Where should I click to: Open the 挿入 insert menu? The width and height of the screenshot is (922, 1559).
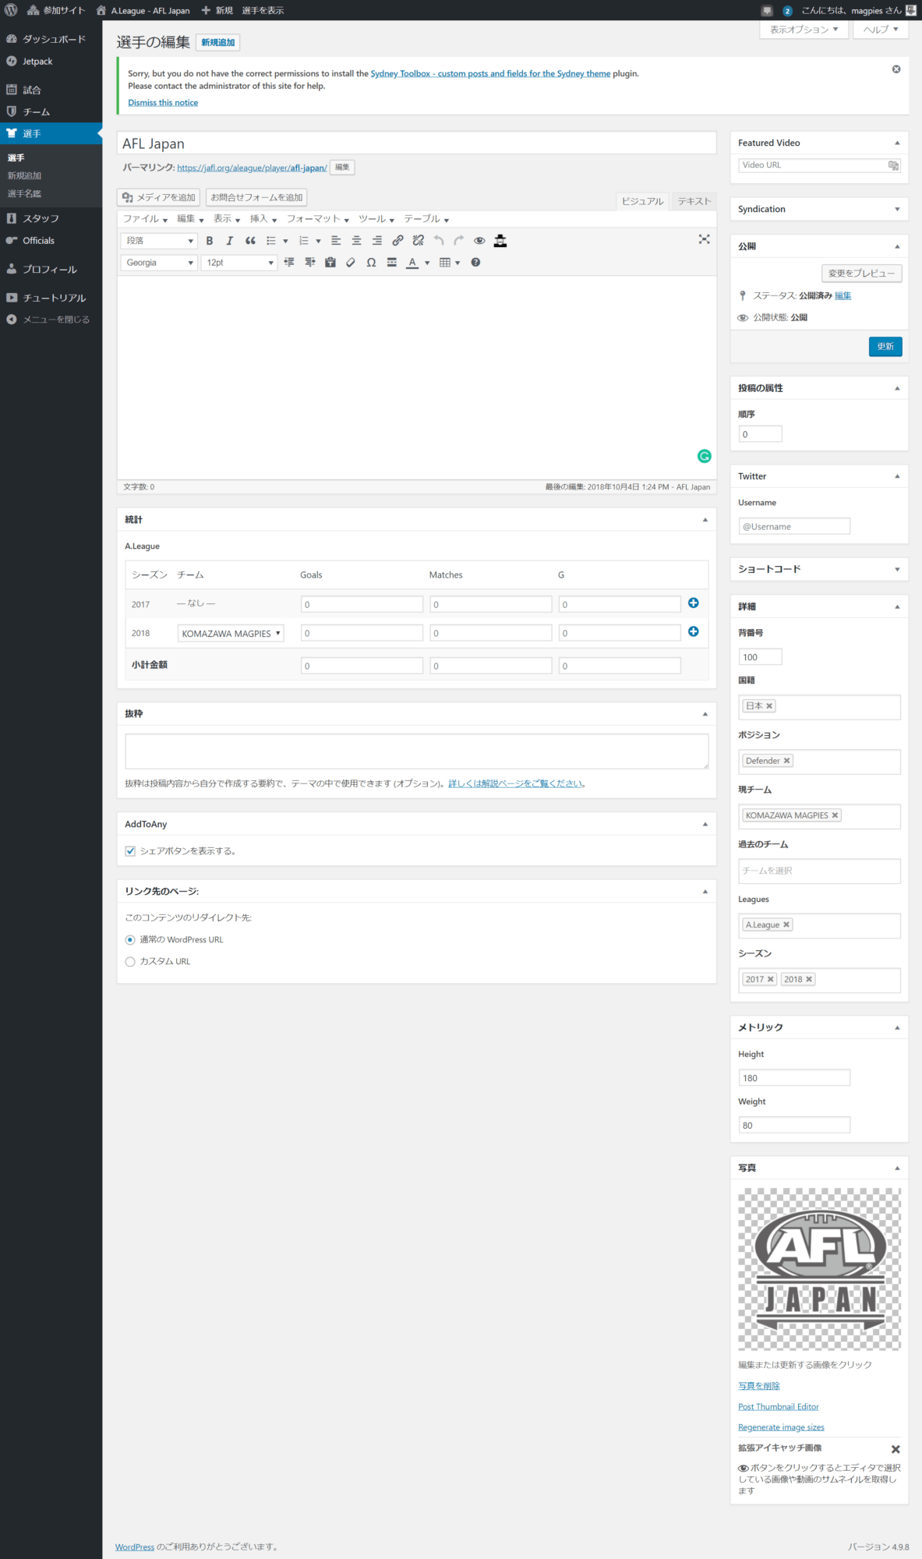(263, 219)
